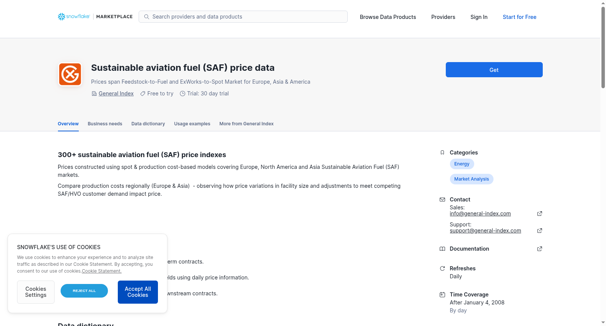Open the external link icon for sales email

pyautogui.click(x=540, y=214)
